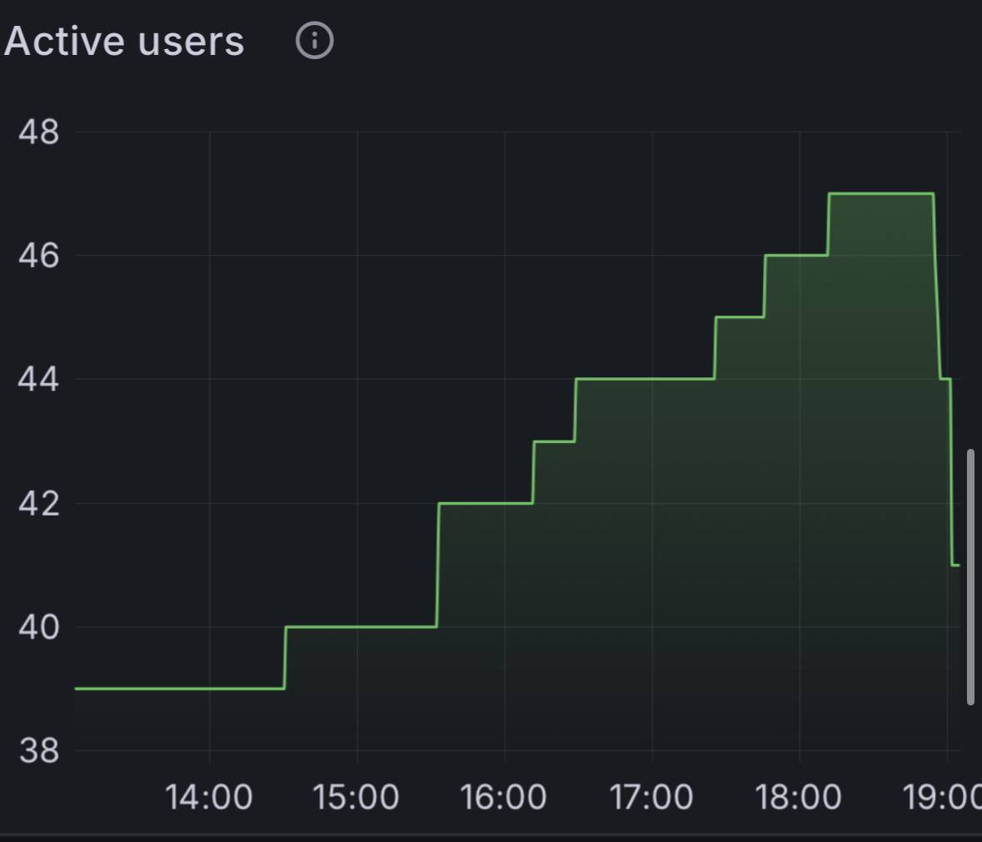Click the vertical scrollbar on the right edge
The image size is (982, 842).
(970, 576)
